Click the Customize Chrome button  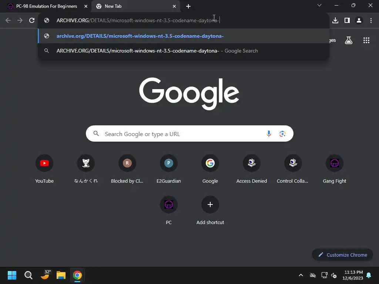click(342, 255)
